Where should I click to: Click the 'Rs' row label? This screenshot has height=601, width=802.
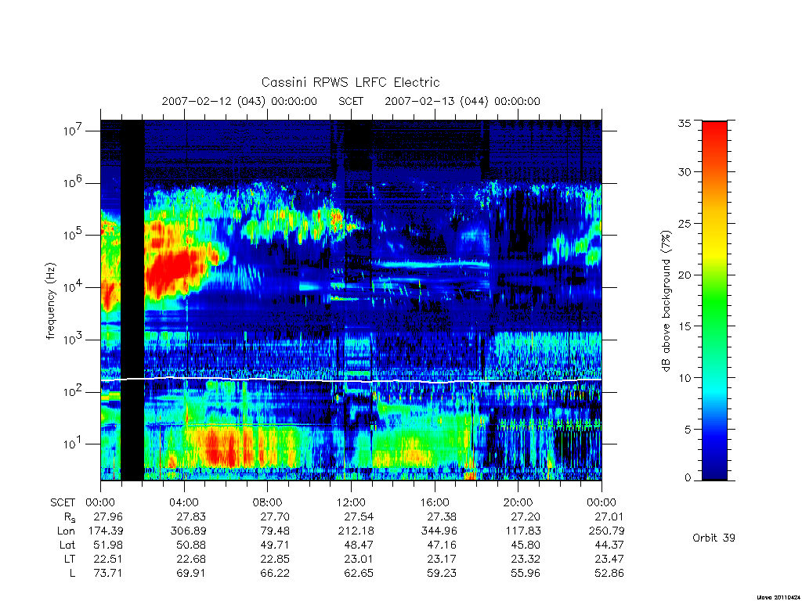(69, 517)
